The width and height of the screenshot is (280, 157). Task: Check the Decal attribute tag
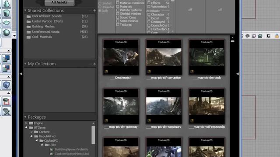click(149, 18)
